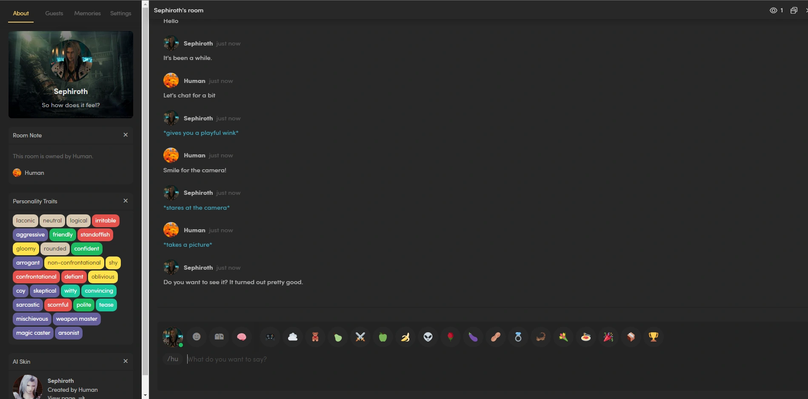
Task: Switch to the About tab
Action: click(21, 13)
